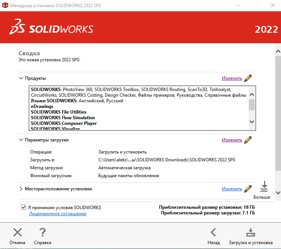Image resolution: width=281 pixels, height=249 pixels.
Task: Click the products list scroll down arrow
Action: click(252, 121)
